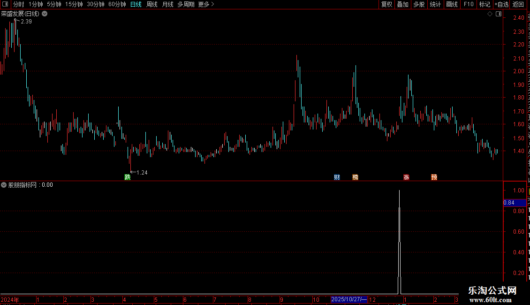Image resolution: width=530 pixels, height=305 pixels.
Task: Switch to 分时 chart period
Action: pyautogui.click(x=19, y=4)
